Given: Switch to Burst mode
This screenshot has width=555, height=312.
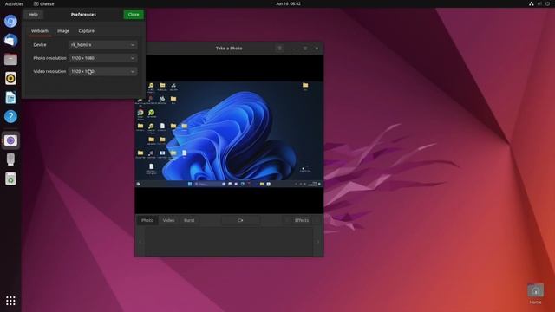Looking at the screenshot, I should click(189, 220).
